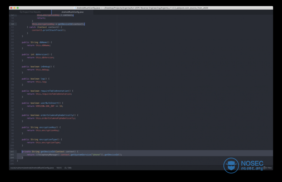Click the window title text AndroidRushConfig.java
This screenshot has height=182, width=282.
(x=88, y=8)
